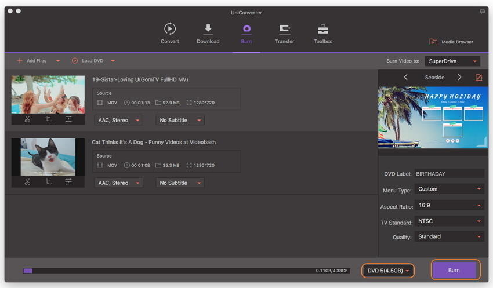
Task: Switch to the Toolbox tab
Action: click(322, 33)
